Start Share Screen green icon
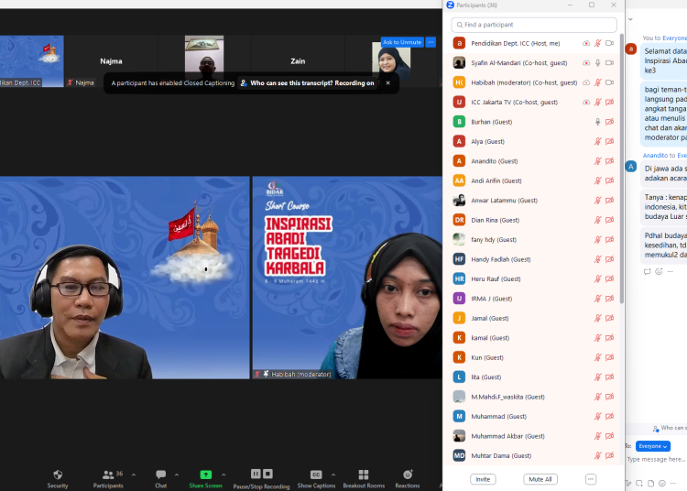Screen dimensions: 687x491 (205, 475)
